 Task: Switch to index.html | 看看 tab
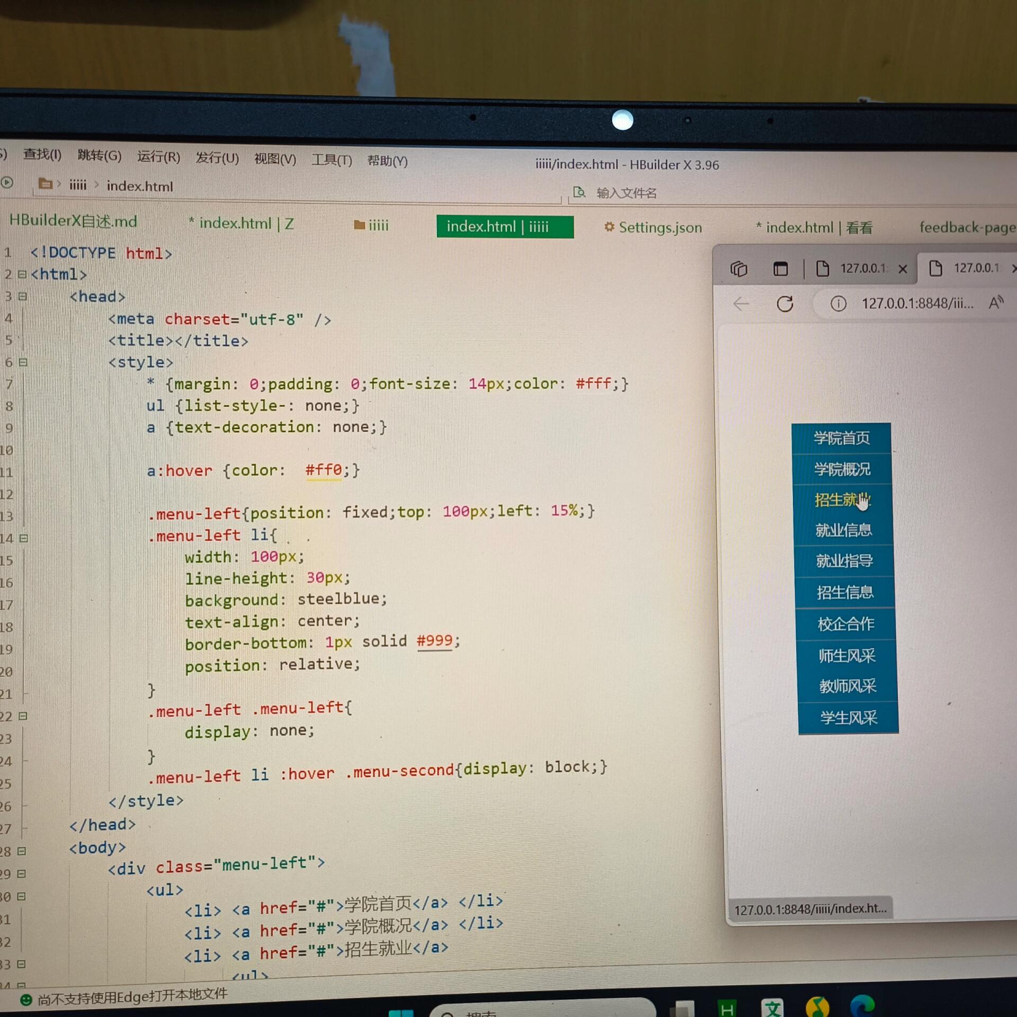814,228
